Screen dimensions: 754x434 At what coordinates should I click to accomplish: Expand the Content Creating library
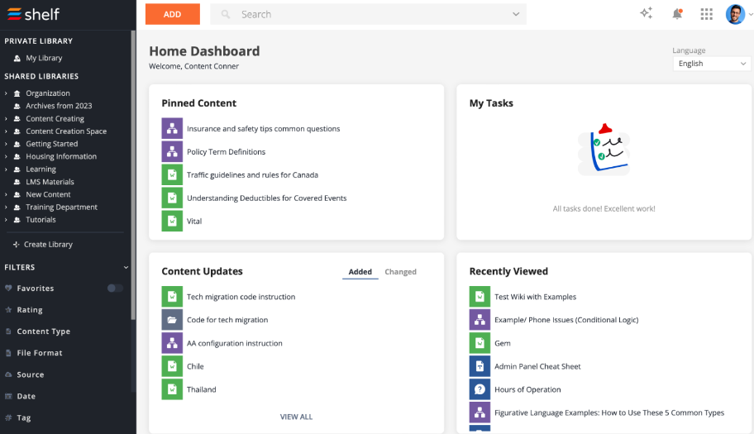click(x=6, y=118)
